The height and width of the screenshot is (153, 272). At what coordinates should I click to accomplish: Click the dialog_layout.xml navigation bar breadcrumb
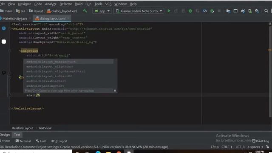click(62, 11)
